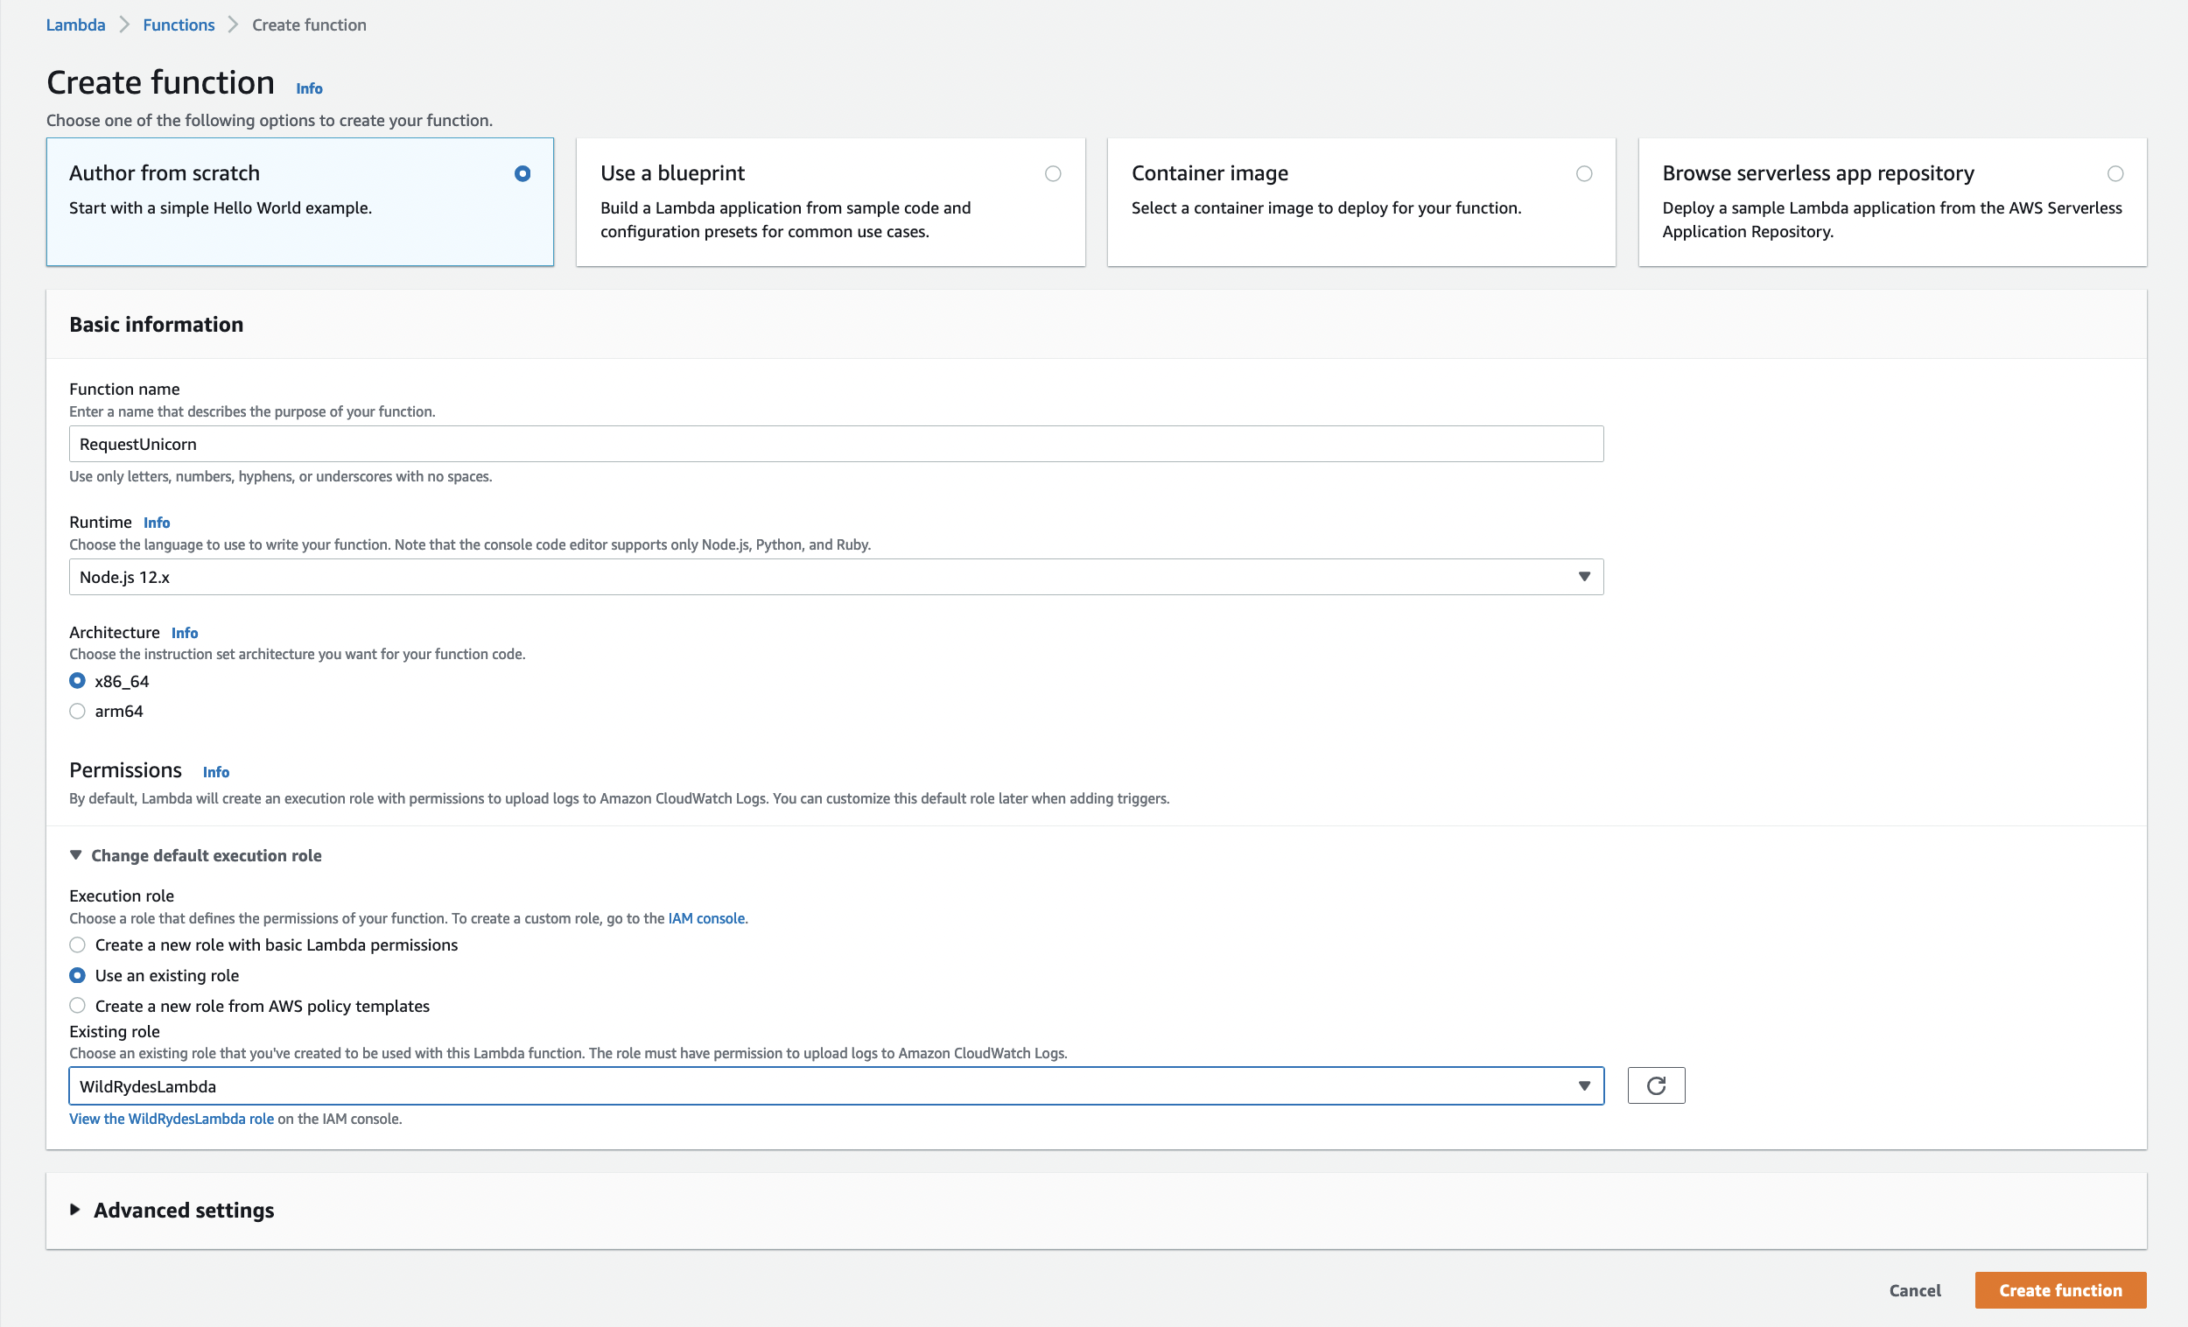The image size is (2188, 1327).
Task: Click the 'Basic information' heading
Action: pos(157,324)
